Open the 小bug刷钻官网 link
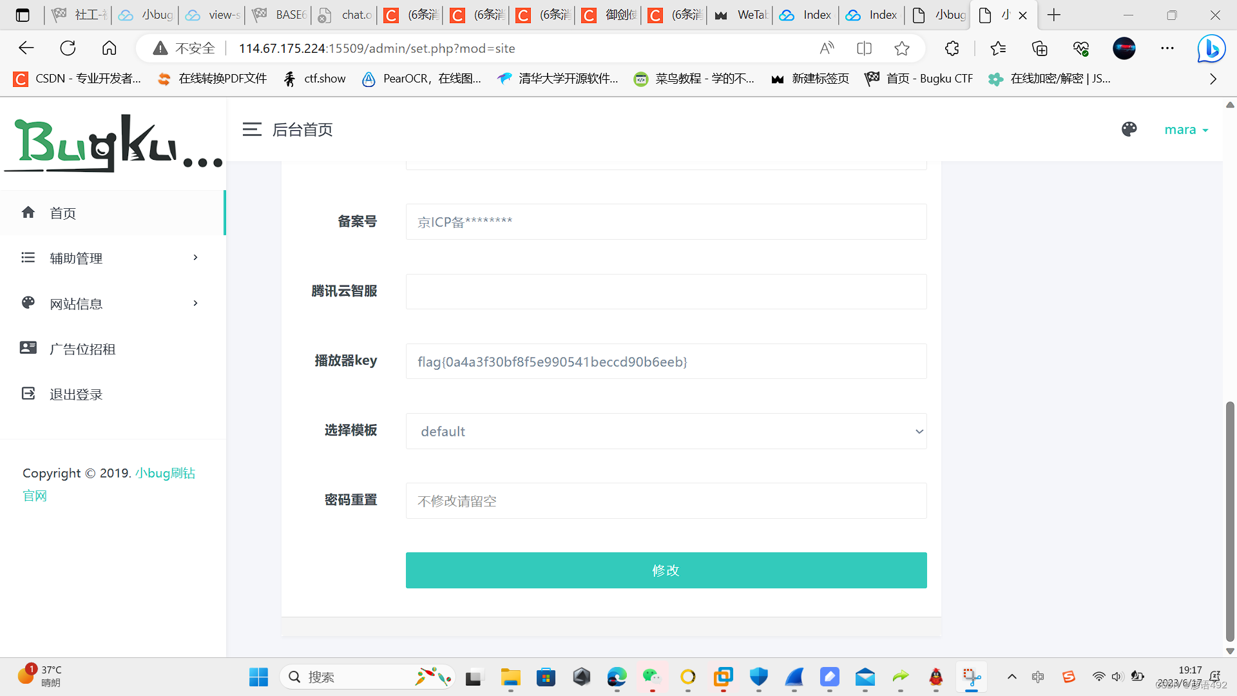Image resolution: width=1237 pixels, height=696 pixels. [x=165, y=473]
